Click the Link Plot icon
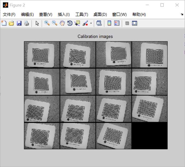Viewport: 185px width, 167px height. point(99,23)
